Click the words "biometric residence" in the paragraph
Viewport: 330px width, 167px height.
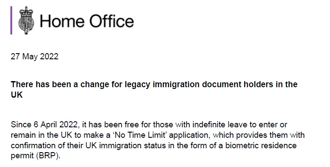click(x=261, y=146)
